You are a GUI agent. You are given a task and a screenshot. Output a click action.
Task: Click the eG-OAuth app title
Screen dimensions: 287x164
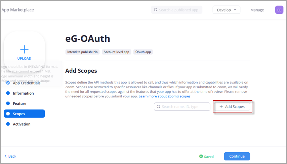coord(88,38)
